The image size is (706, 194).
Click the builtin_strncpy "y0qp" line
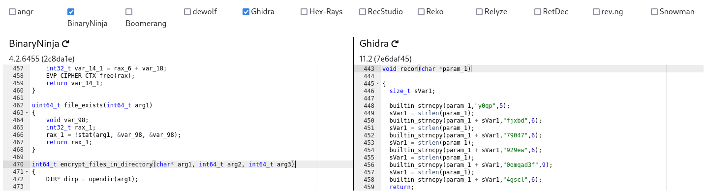point(450,106)
